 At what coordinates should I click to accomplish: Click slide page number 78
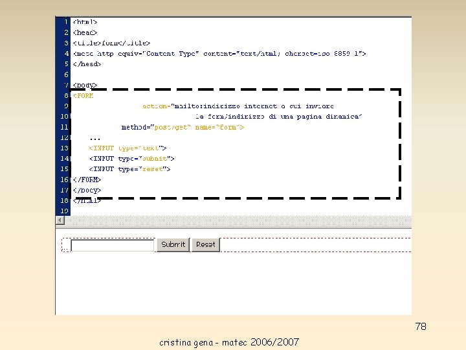[x=421, y=327]
